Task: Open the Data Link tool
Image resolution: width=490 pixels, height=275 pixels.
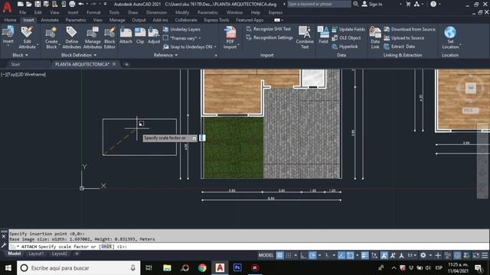Action: point(375,37)
